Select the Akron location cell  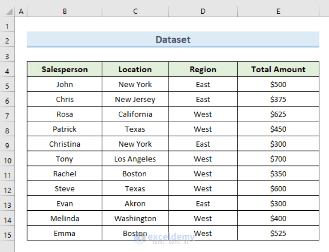click(135, 203)
